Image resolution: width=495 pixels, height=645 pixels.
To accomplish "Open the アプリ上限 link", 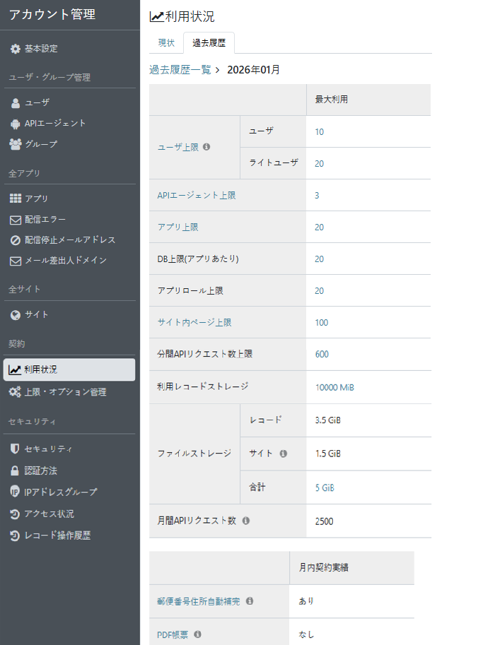I will pyautogui.click(x=177, y=227).
